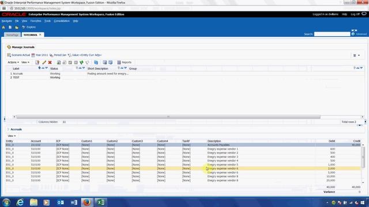Open the Tools menu

[x=47, y=21]
